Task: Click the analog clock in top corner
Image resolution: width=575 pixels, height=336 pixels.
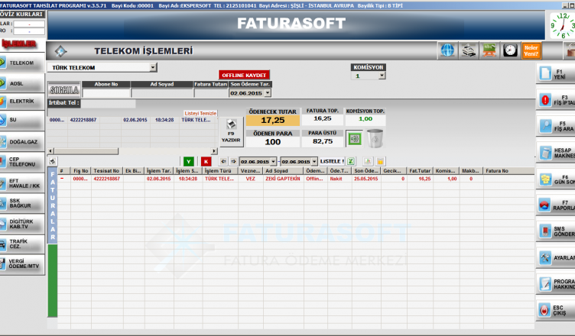Action: [x=563, y=25]
